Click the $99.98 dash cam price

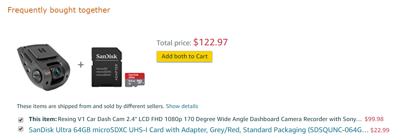[x=374, y=119]
